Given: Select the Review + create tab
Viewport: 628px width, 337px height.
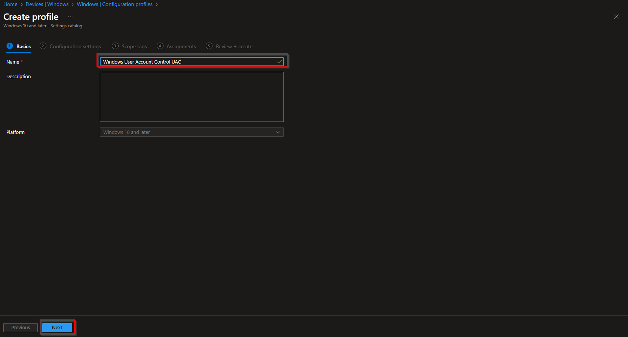Looking at the screenshot, I should (x=234, y=46).
